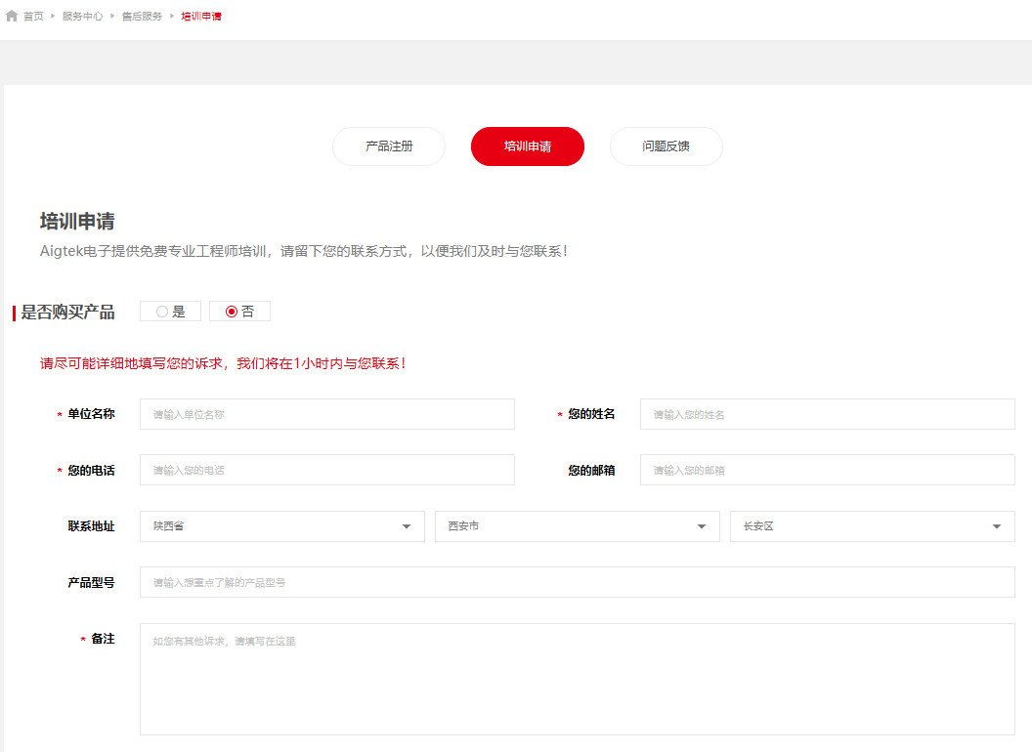The width and height of the screenshot is (1032, 752).
Task: Open the 西安市 city dropdown
Action: coord(577,526)
